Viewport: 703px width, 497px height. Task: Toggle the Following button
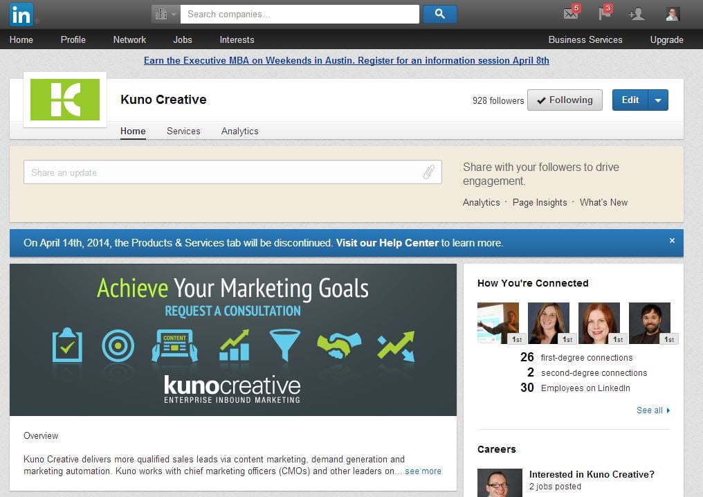pos(565,100)
